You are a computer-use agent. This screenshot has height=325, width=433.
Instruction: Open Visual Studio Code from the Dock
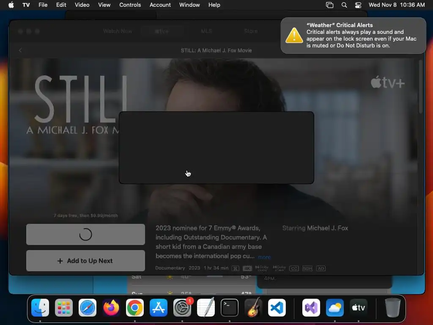click(x=277, y=308)
